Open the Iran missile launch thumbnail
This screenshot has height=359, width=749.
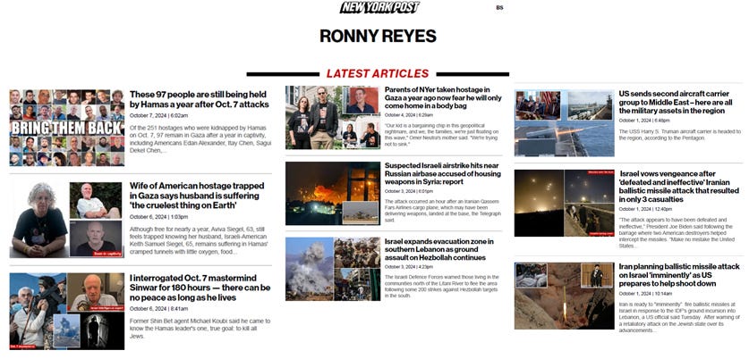click(565, 296)
